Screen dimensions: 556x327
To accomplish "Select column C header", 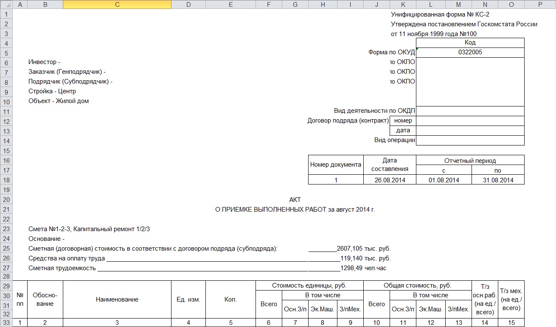I will tap(117, 4).
